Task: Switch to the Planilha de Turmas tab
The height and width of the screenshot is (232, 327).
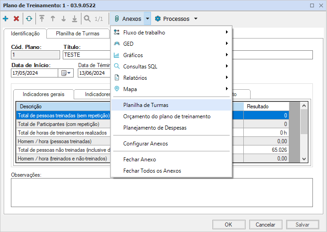Action: pyautogui.click(x=77, y=34)
